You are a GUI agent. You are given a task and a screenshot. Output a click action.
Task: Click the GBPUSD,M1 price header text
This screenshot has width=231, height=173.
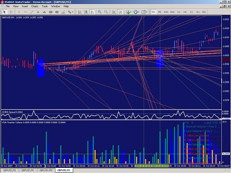pos(22,17)
